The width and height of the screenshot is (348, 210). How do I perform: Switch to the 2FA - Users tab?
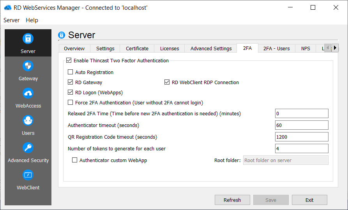pyautogui.click(x=276, y=48)
